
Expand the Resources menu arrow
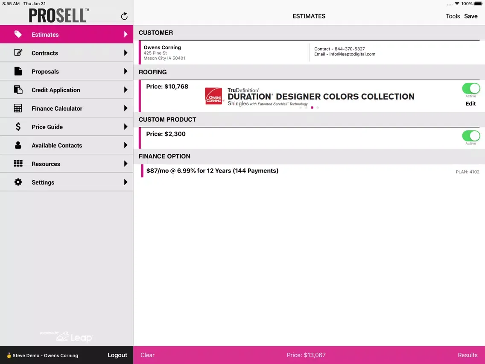coord(126,164)
